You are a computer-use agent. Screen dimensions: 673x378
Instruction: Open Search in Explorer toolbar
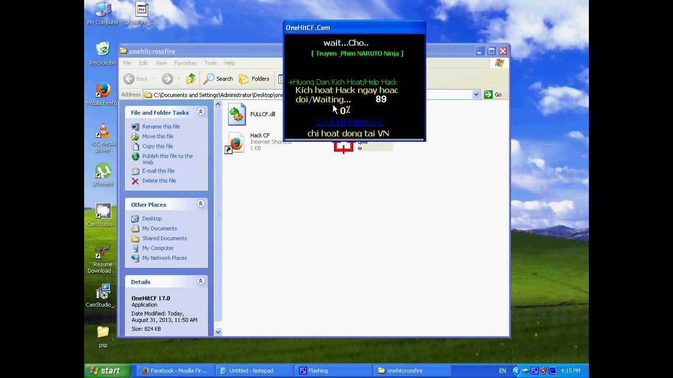click(219, 79)
